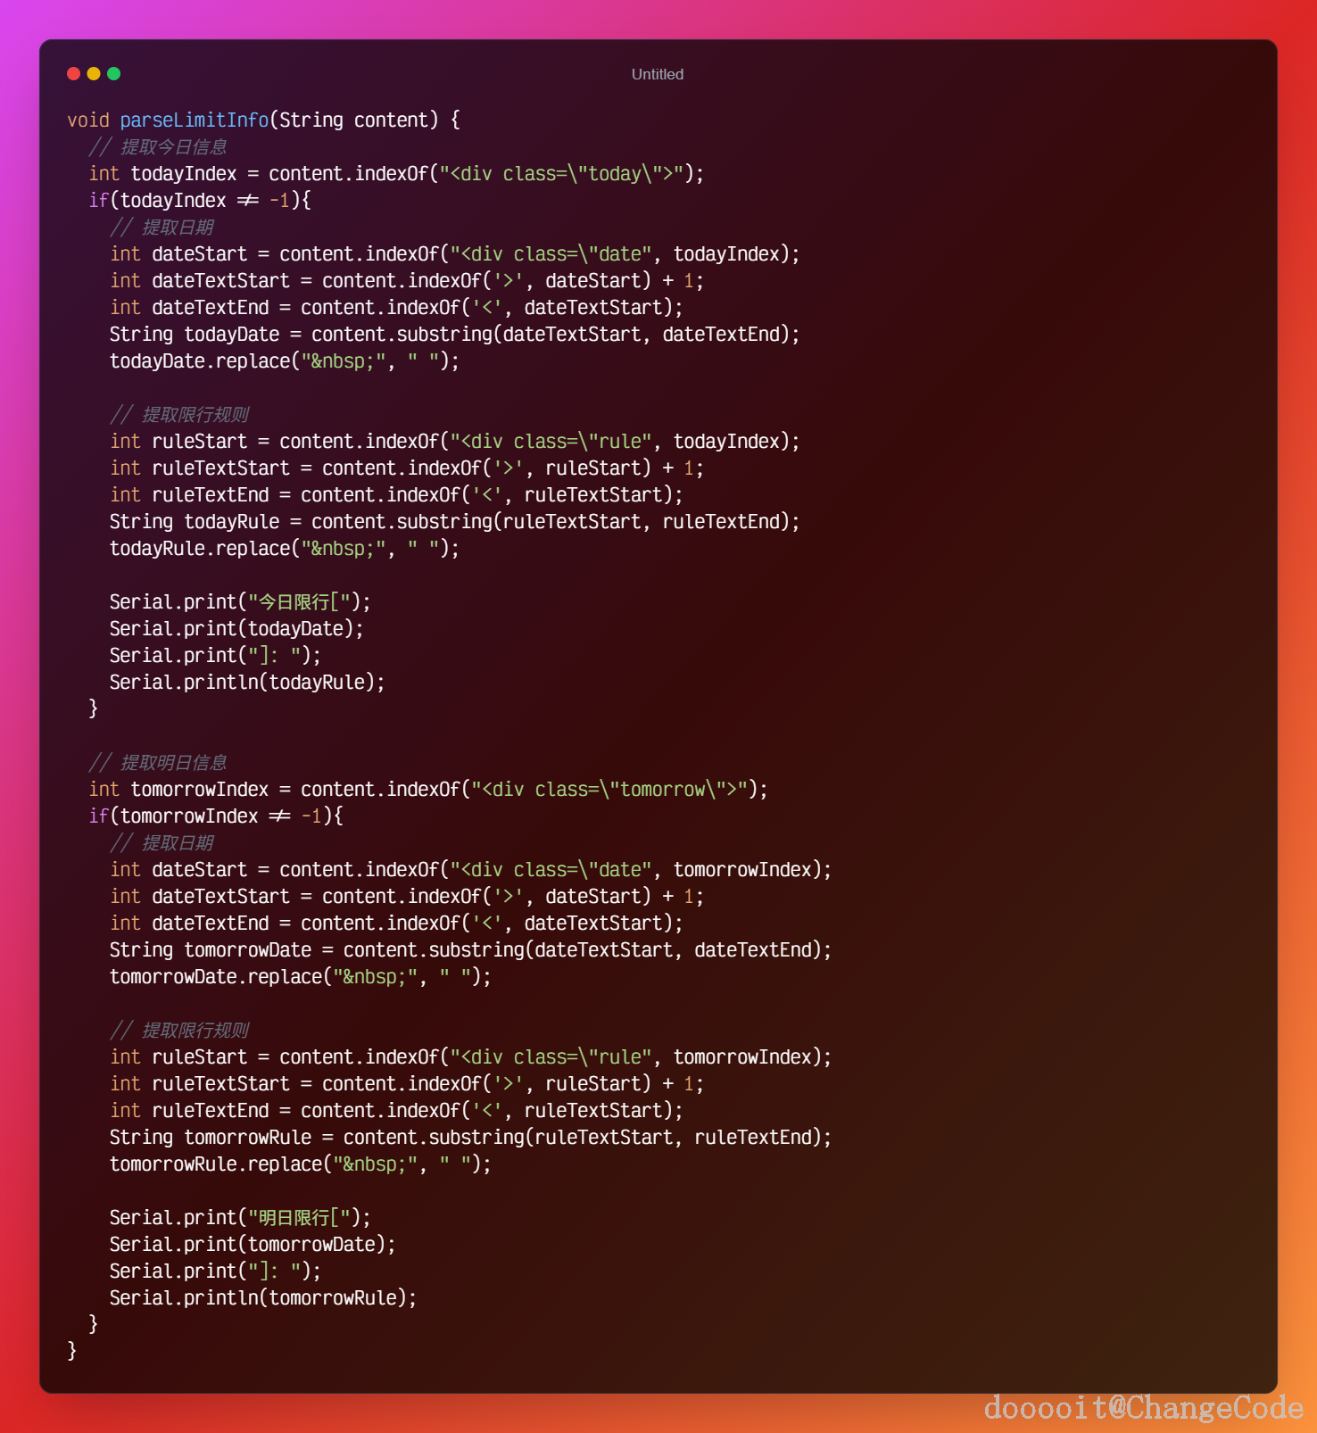This screenshot has height=1433, width=1317.
Task: Click the "tomorrowRule.replace" line
Action: click(x=301, y=1164)
